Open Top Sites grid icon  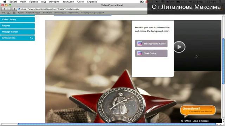click(x=14, y=13)
